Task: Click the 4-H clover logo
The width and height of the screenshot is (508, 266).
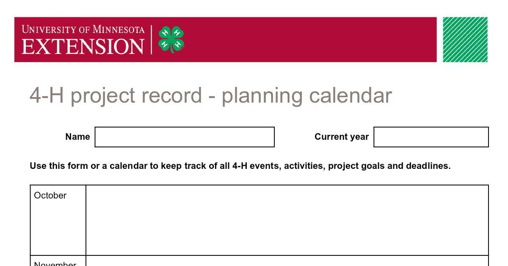Action: tap(171, 39)
